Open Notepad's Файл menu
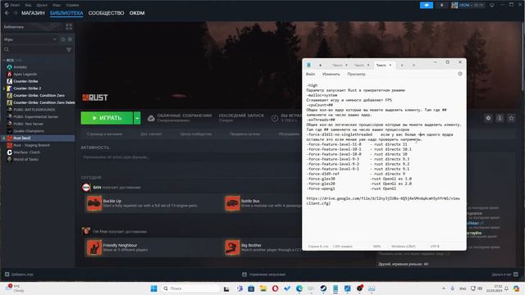Screen dimensions: 525x295 [310, 75]
